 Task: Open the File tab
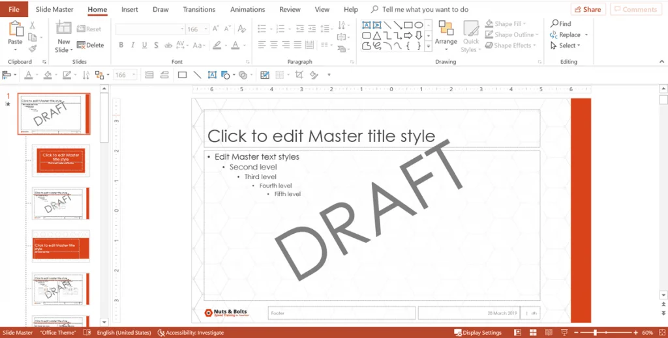[14, 9]
